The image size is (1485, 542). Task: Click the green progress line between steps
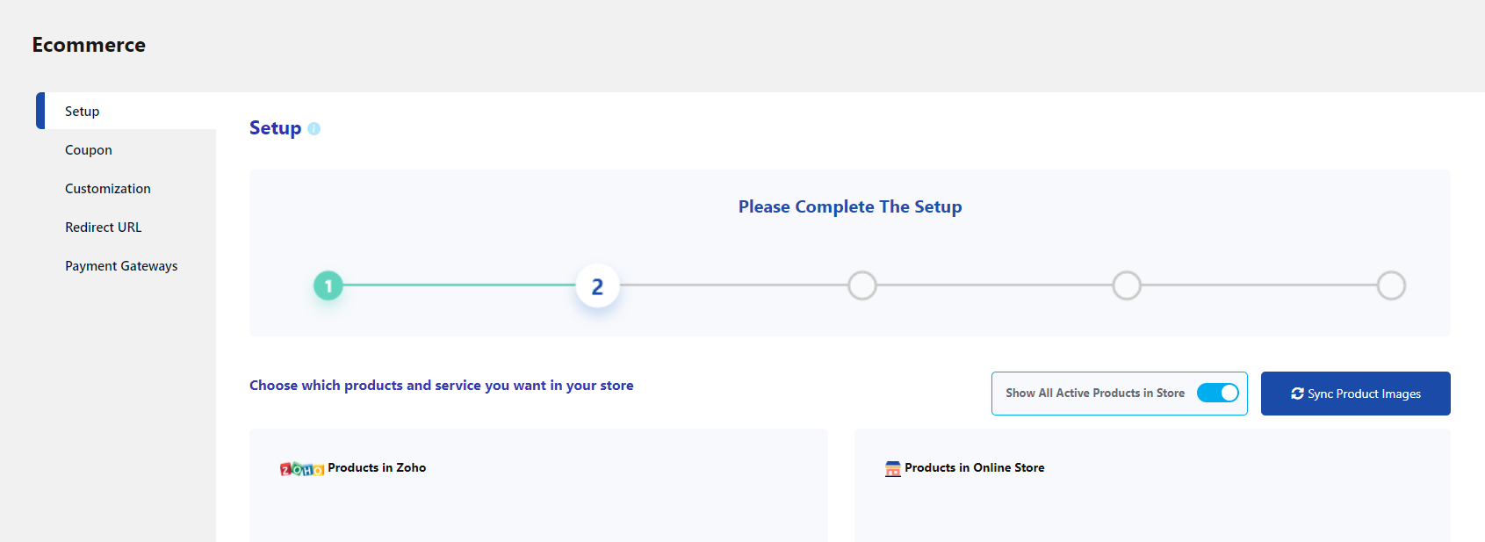tap(459, 285)
